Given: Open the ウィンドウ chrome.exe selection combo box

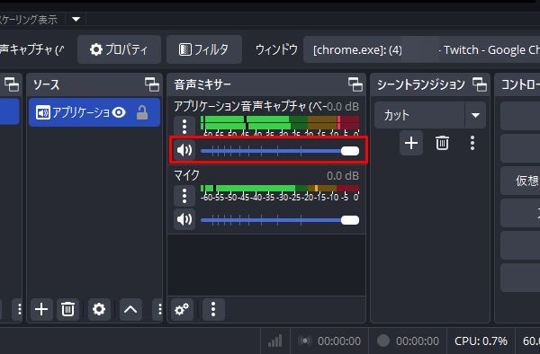Looking at the screenshot, I should click(x=421, y=50).
